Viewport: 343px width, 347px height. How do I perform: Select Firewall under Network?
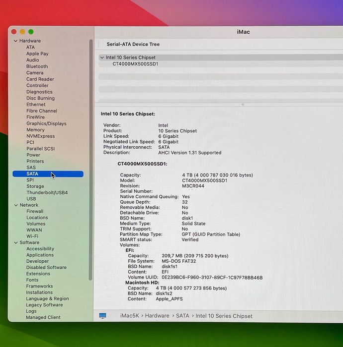pos(35,211)
